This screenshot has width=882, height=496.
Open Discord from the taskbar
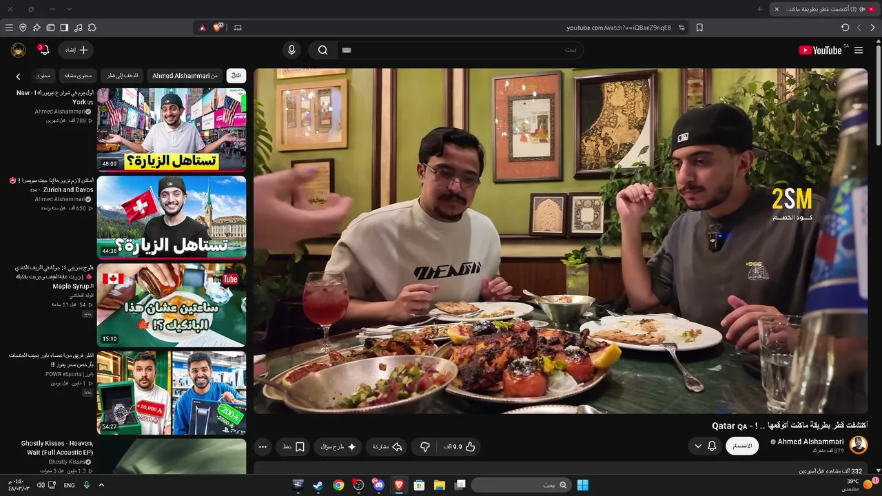coord(378,485)
